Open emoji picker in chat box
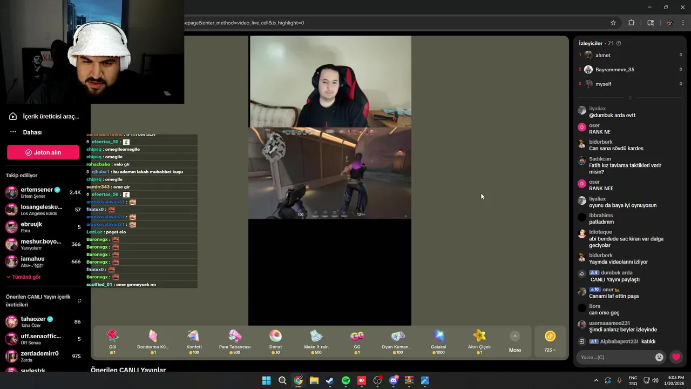Viewport: 691px width, 389px height. pyautogui.click(x=659, y=357)
